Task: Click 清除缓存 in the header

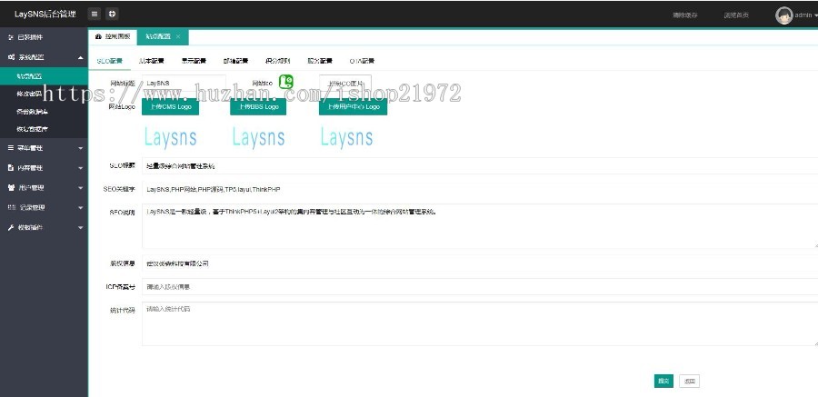Action: click(x=685, y=15)
